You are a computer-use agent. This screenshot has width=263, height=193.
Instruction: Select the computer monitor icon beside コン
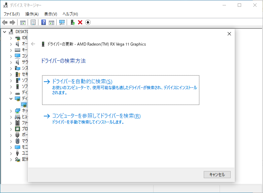[x=18, y=56]
